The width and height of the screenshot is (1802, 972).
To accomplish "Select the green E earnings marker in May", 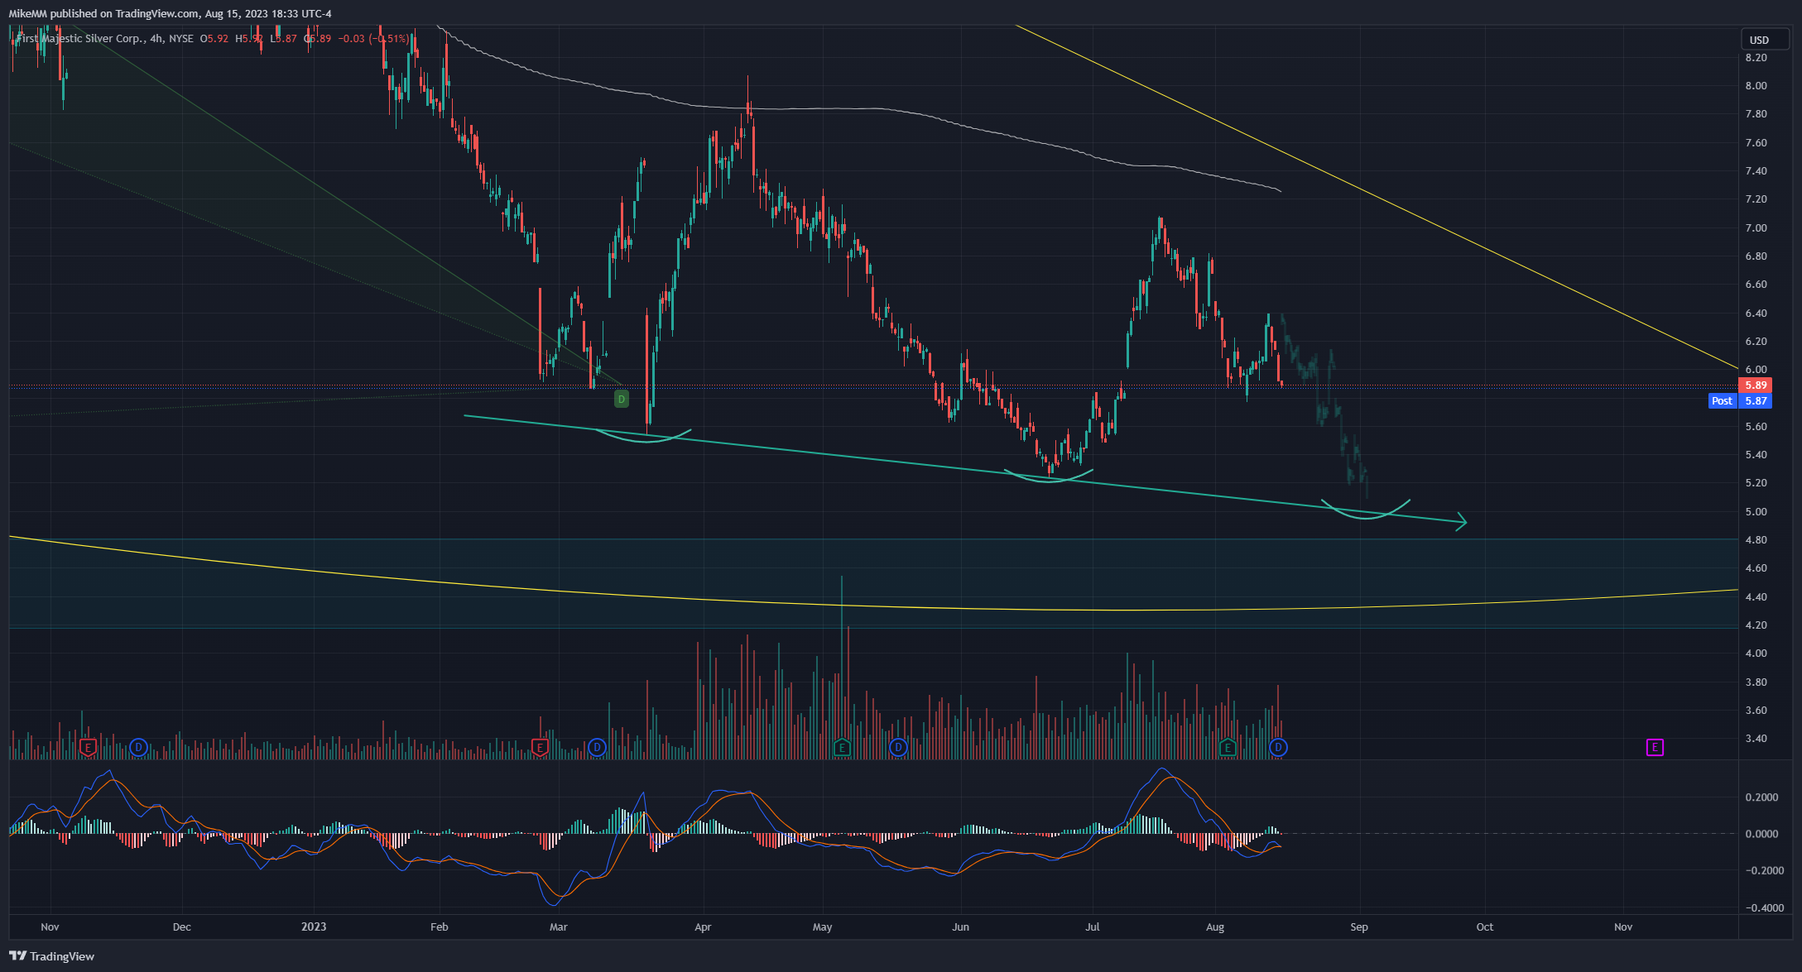I will pyautogui.click(x=842, y=748).
